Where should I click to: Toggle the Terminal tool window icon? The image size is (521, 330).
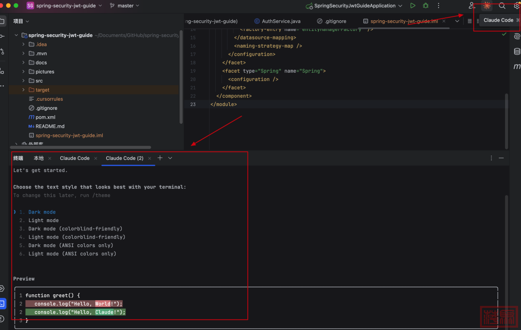click(x=2, y=304)
